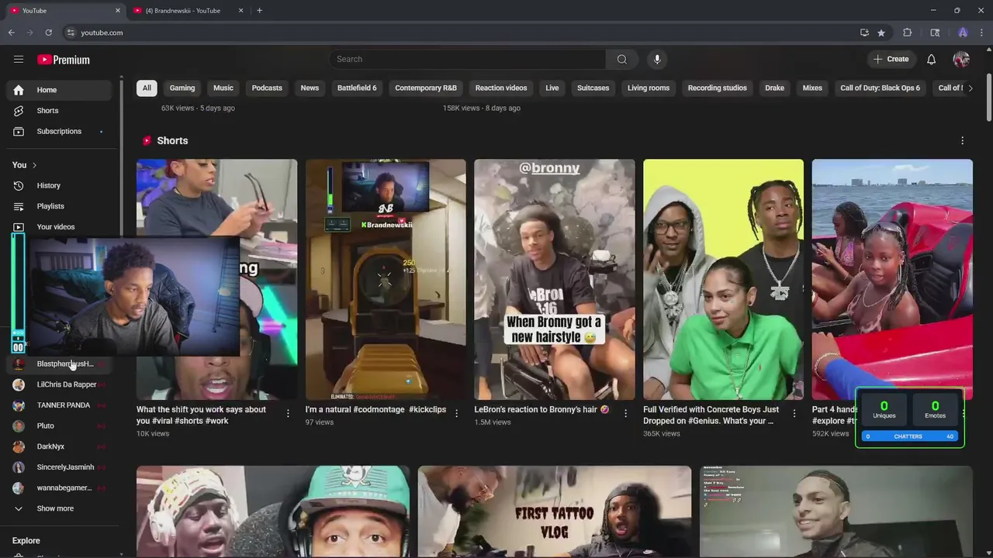Open the notifications bell
The height and width of the screenshot is (558, 993).
point(931,60)
